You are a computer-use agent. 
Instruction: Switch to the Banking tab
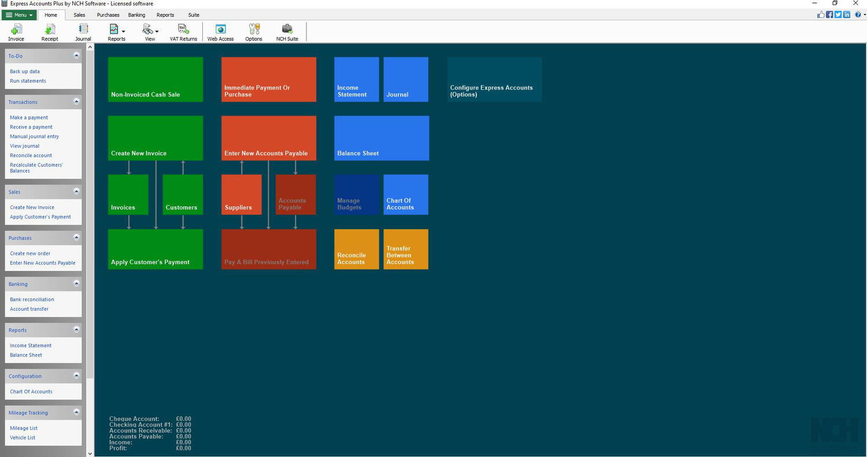pyautogui.click(x=136, y=15)
